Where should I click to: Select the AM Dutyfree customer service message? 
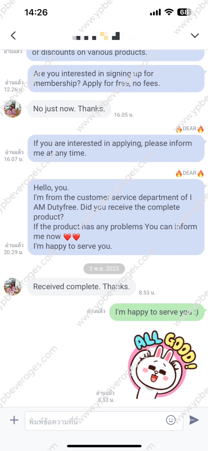[116, 217]
